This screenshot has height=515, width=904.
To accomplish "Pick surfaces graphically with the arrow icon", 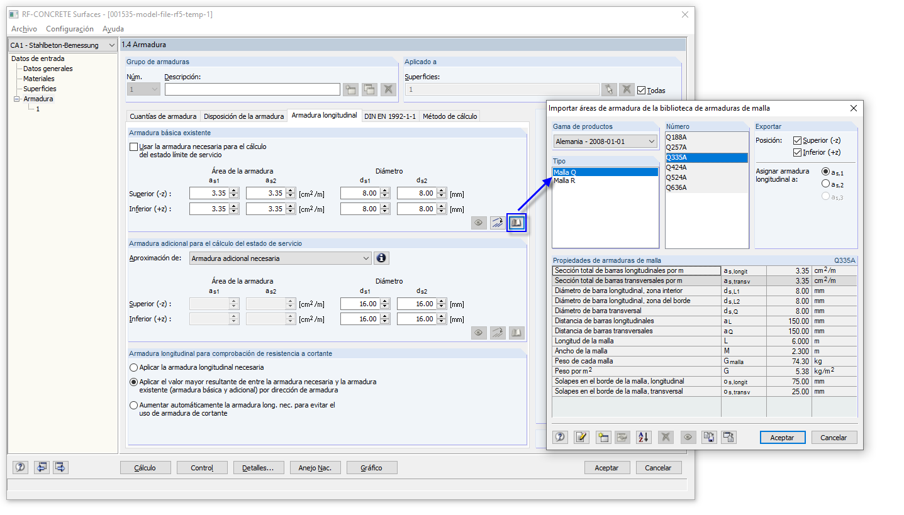I will [x=608, y=90].
